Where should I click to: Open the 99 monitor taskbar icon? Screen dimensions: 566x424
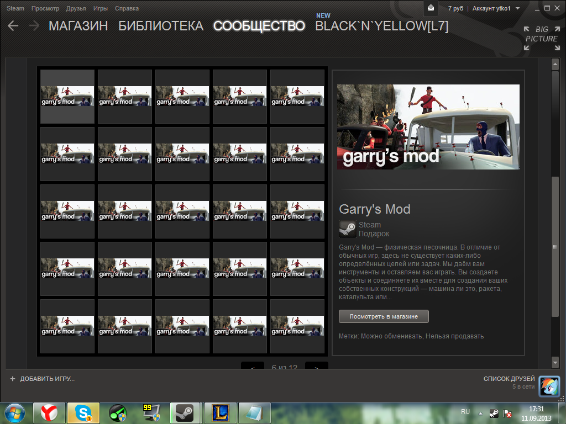151,413
